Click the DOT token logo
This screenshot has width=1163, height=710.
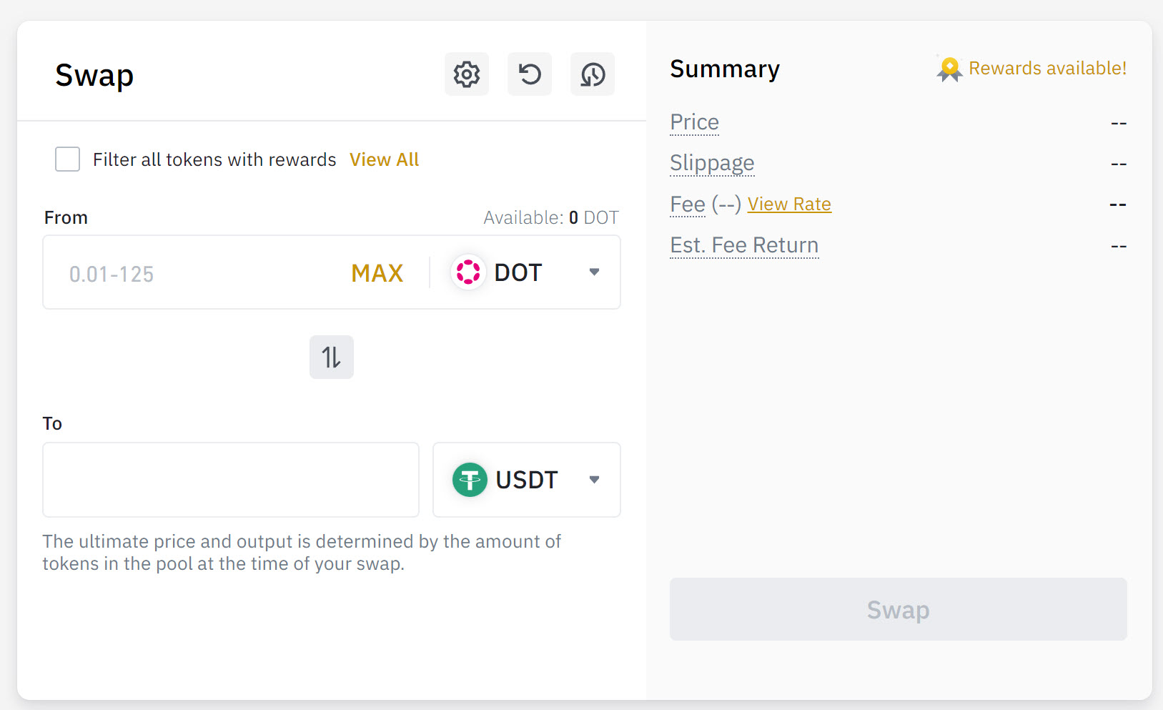coord(468,272)
